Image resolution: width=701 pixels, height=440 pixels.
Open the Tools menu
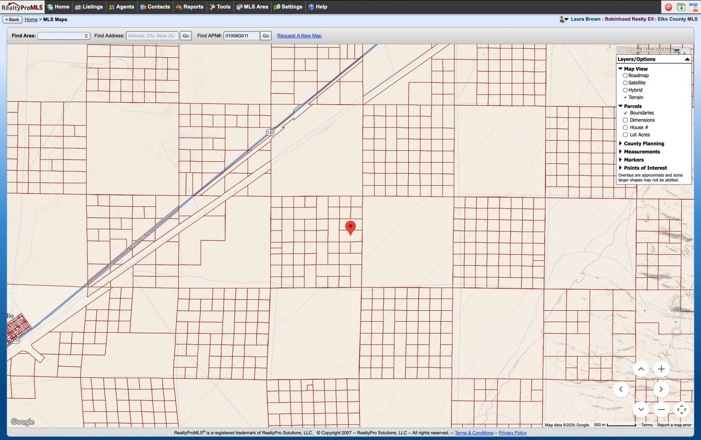click(220, 7)
